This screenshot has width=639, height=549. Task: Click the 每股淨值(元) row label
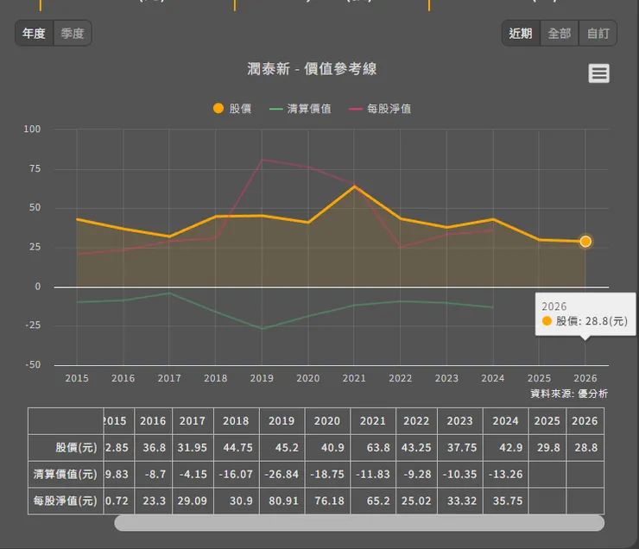pyautogui.click(x=66, y=501)
